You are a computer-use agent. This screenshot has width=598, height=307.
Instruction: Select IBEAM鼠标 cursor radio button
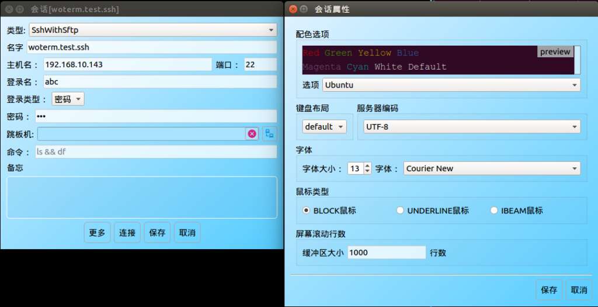click(x=494, y=211)
